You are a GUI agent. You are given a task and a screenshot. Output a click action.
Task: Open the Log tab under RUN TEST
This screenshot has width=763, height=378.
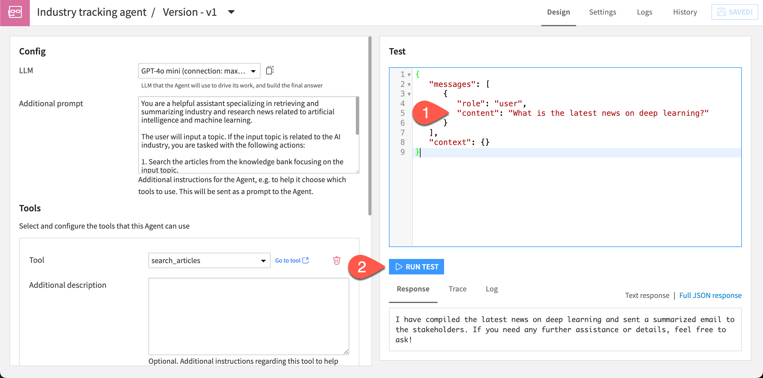coord(491,289)
